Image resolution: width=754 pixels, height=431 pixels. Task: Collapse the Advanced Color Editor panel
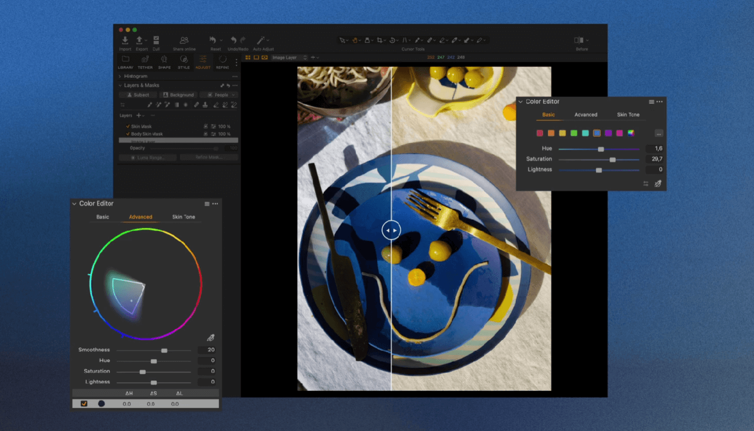pyautogui.click(x=74, y=204)
